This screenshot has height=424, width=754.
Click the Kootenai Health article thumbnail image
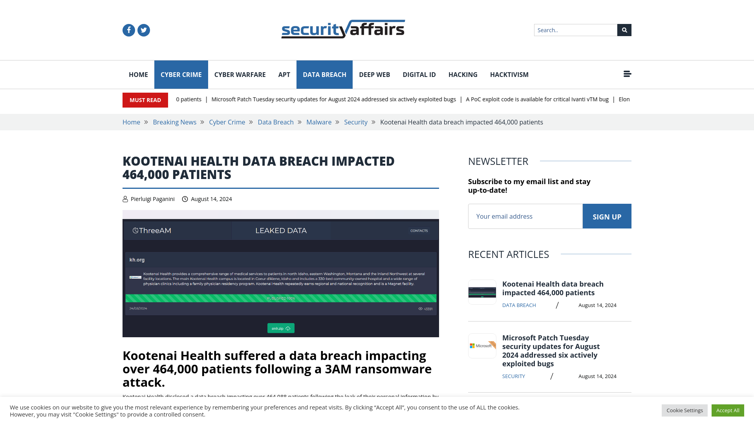click(x=482, y=292)
